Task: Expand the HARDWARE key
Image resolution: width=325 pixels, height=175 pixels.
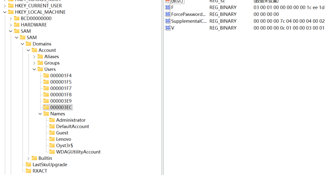Action: click(x=10, y=25)
